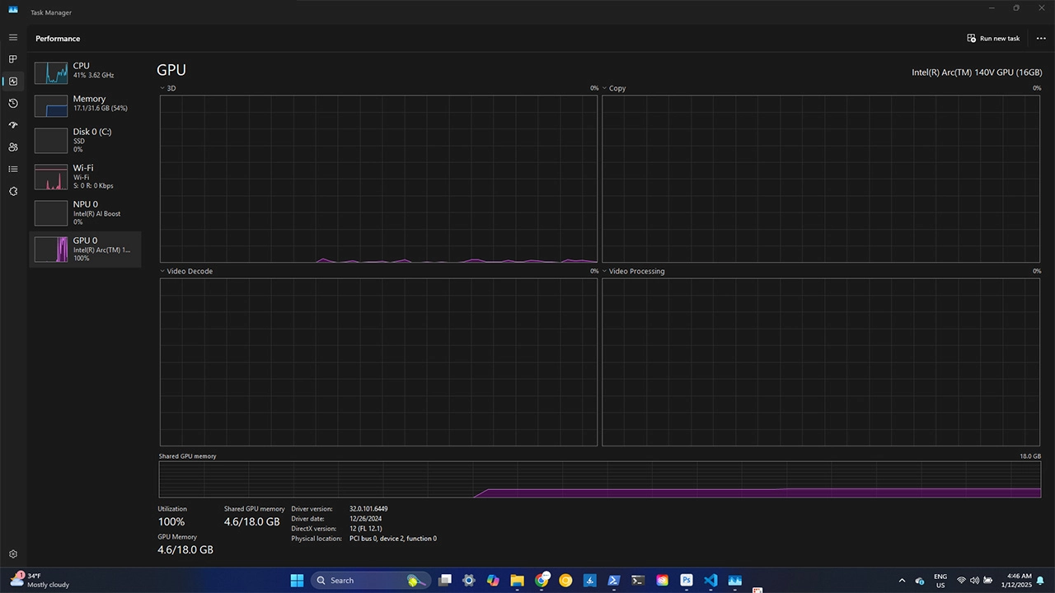The width and height of the screenshot is (1055, 593).
Task: Open the Terminal taskbar app
Action: pos(638,581)
